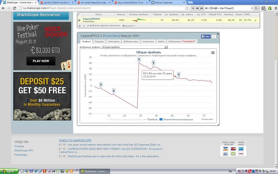This screenshot has height=174, width=278.
Task: Bookmark this page with the star
Action: (x=187, y=8)
